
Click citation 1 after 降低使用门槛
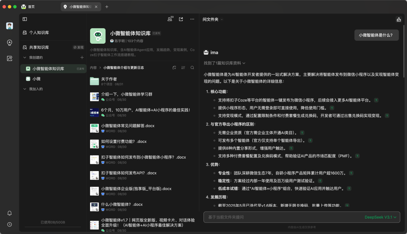[332, 108]
